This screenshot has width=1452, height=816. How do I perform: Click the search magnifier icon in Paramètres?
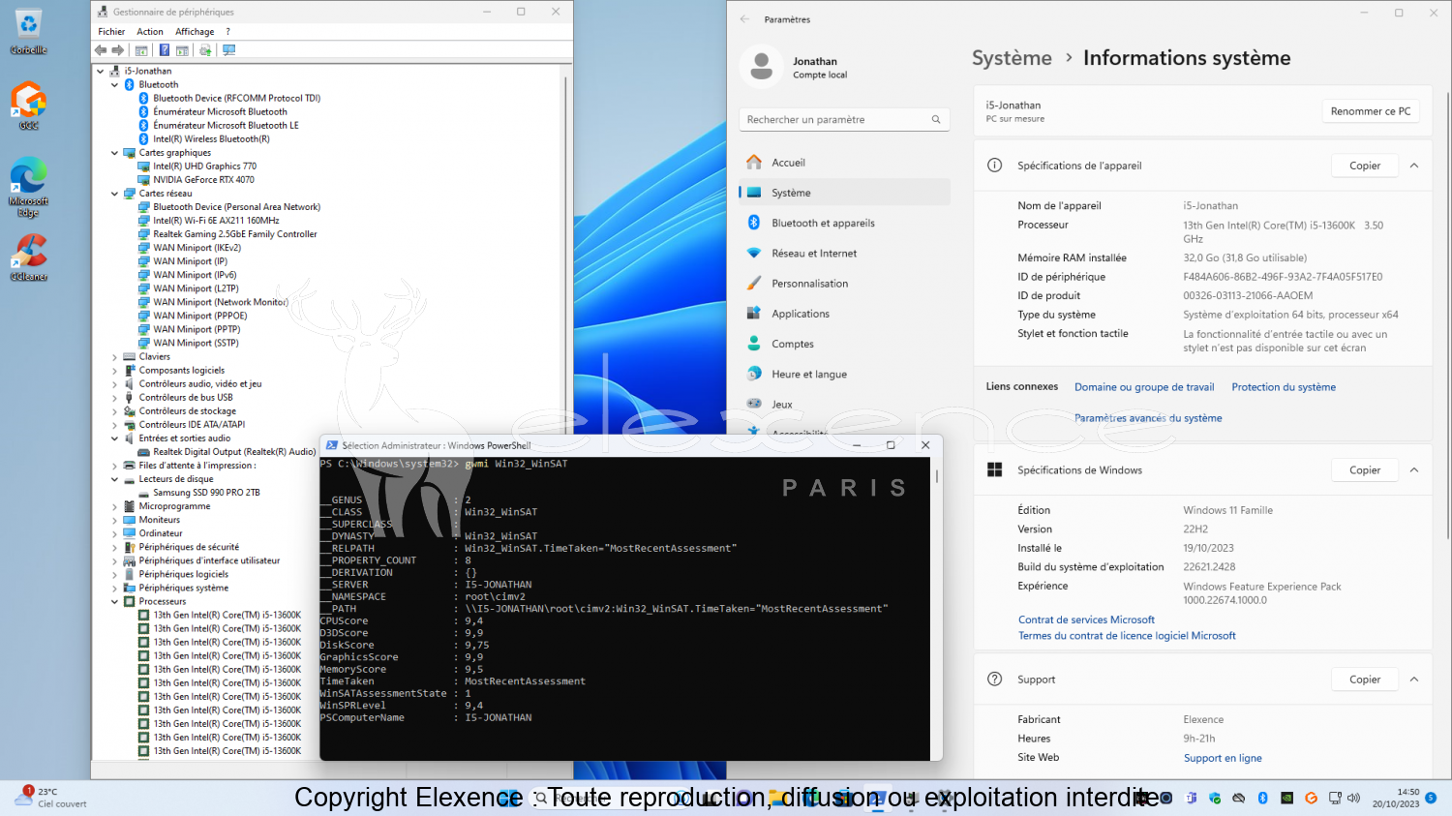[x=936, y=120]
